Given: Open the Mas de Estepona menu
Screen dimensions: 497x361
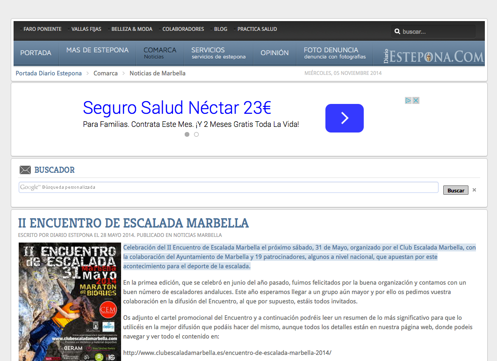Looking at the screenshot, I should [97, 51].
